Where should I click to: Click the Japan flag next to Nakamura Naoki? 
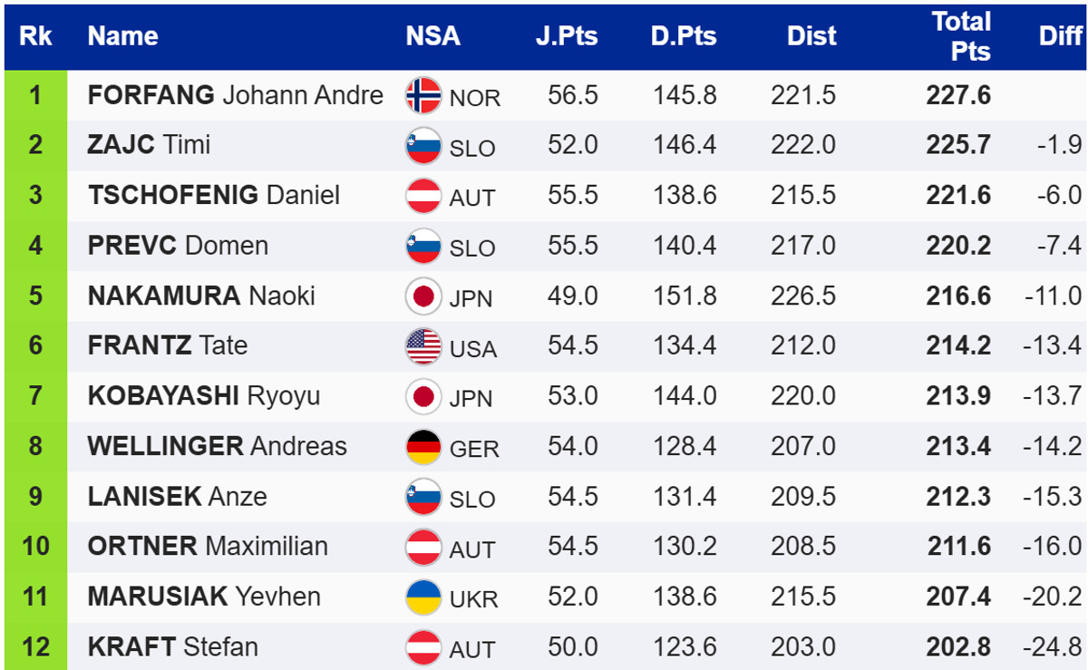[423, 296]
